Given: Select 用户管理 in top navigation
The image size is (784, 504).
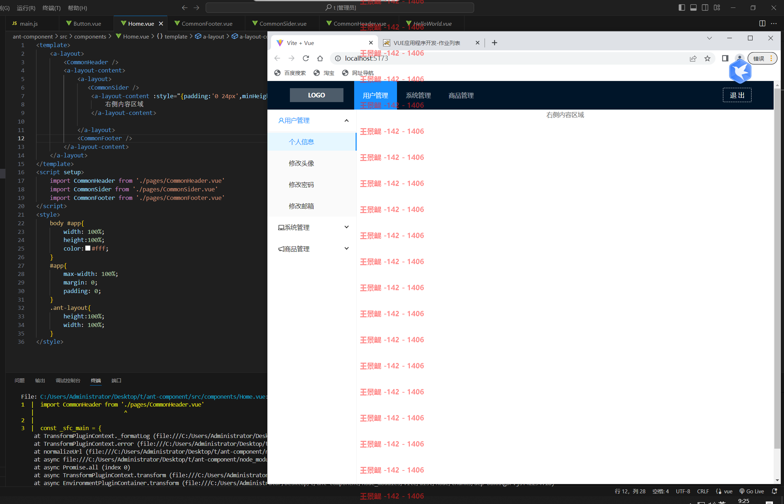Looking at the screenshot, I should point(375,95).
